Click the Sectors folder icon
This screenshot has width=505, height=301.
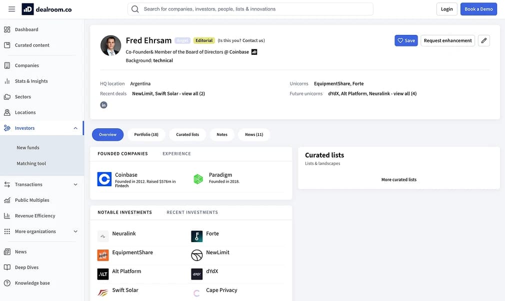click(7, 97)
